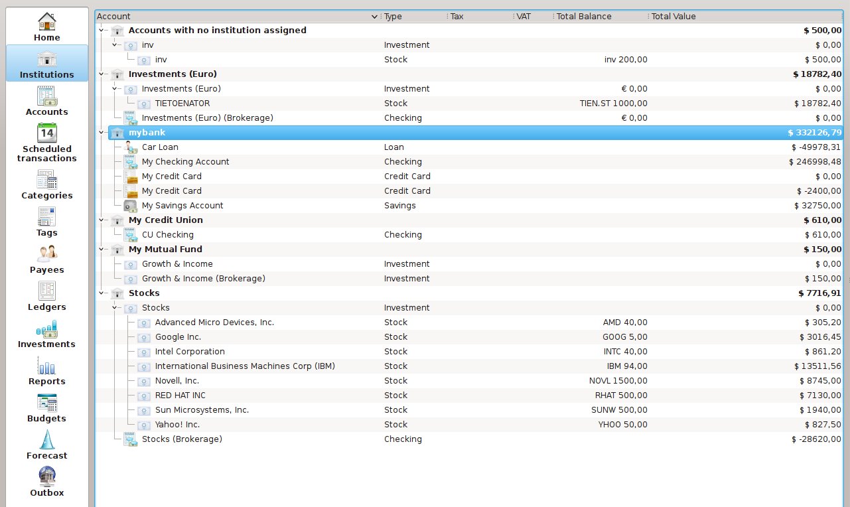Select the Investments (Euro) (Brokerage) row
Image resolution: width=850 pixels, height=507 pixels.
pos(469,118)
